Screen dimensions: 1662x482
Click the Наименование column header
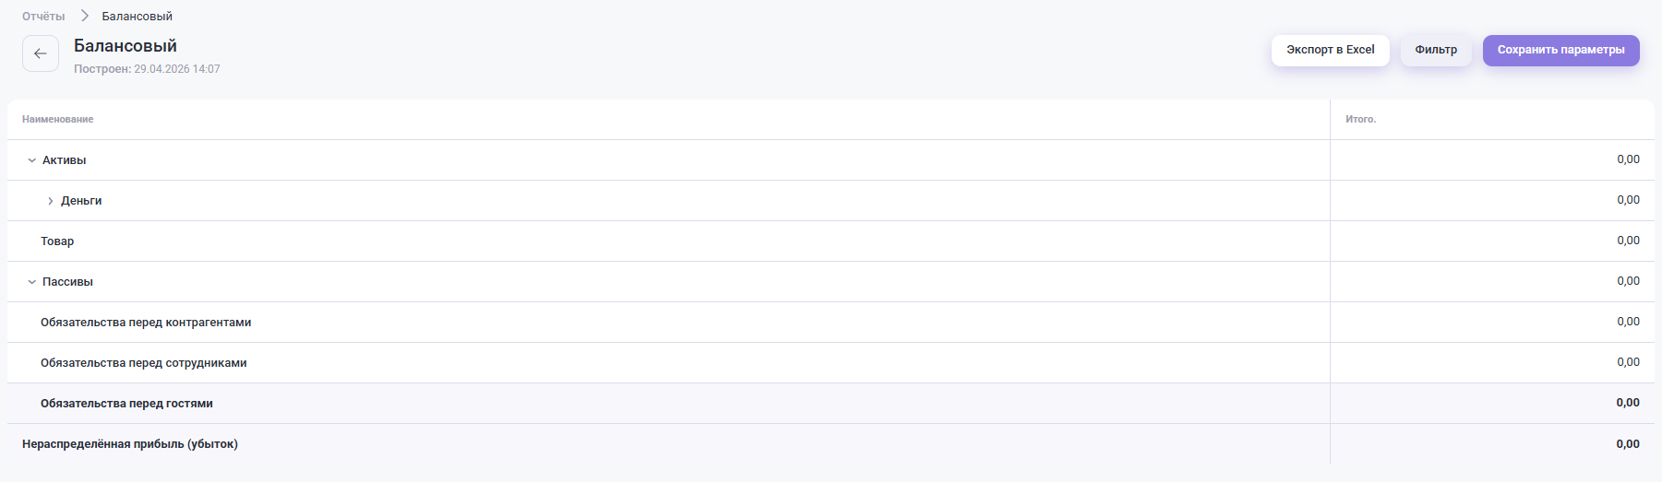pyautogui.click(x=57, y=120)
